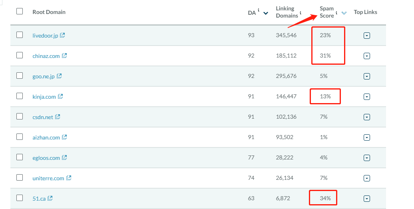Open external link icon next to livedoor.jp

(62, 35)
